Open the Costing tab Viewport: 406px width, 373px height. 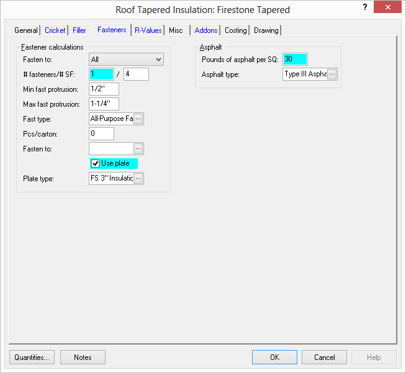pos(235,30)
